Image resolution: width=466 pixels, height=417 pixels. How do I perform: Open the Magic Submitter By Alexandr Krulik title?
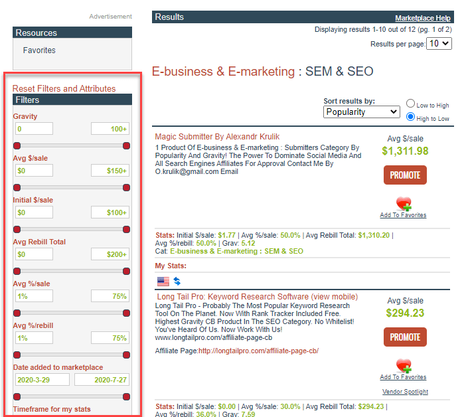(217, 137)
